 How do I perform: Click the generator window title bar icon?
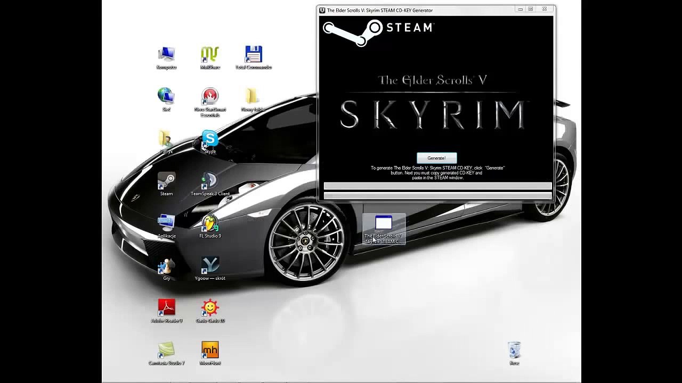(322, 10)
